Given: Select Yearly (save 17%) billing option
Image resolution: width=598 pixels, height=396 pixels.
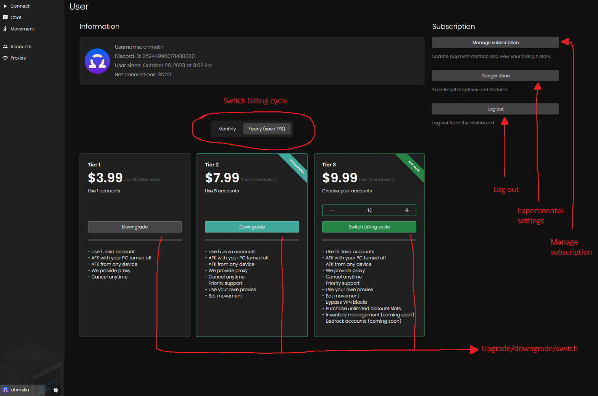Looking at the screenshot, I should [x=267, y=129].
